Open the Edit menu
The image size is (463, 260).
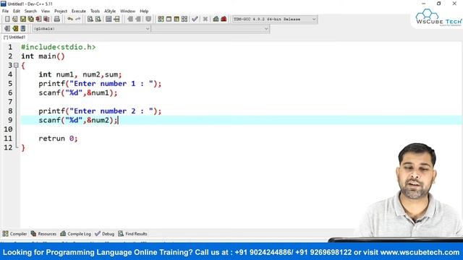point(17,12)
